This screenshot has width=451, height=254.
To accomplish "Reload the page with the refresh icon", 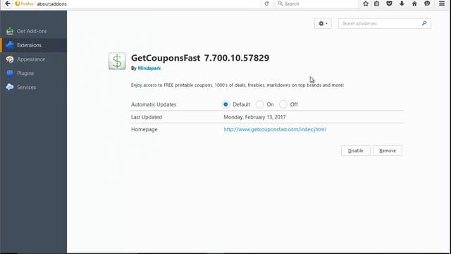I will (266, 4).
